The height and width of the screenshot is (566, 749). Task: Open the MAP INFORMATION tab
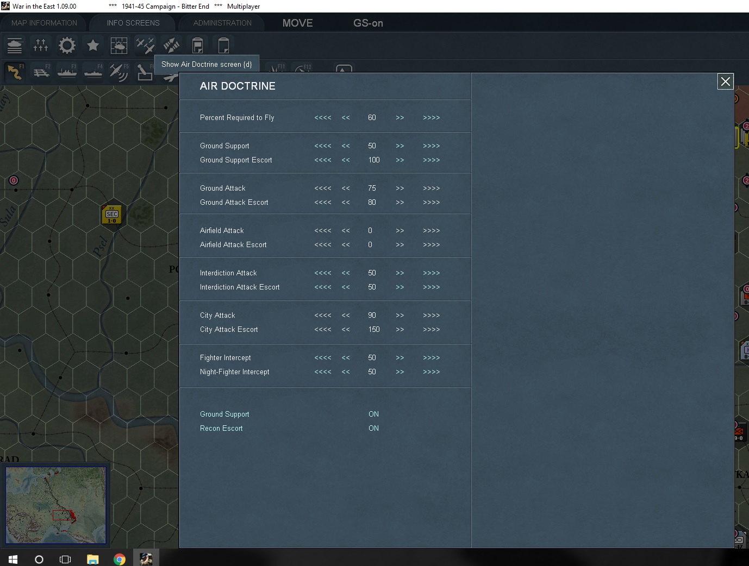click(x=44, y=23)
